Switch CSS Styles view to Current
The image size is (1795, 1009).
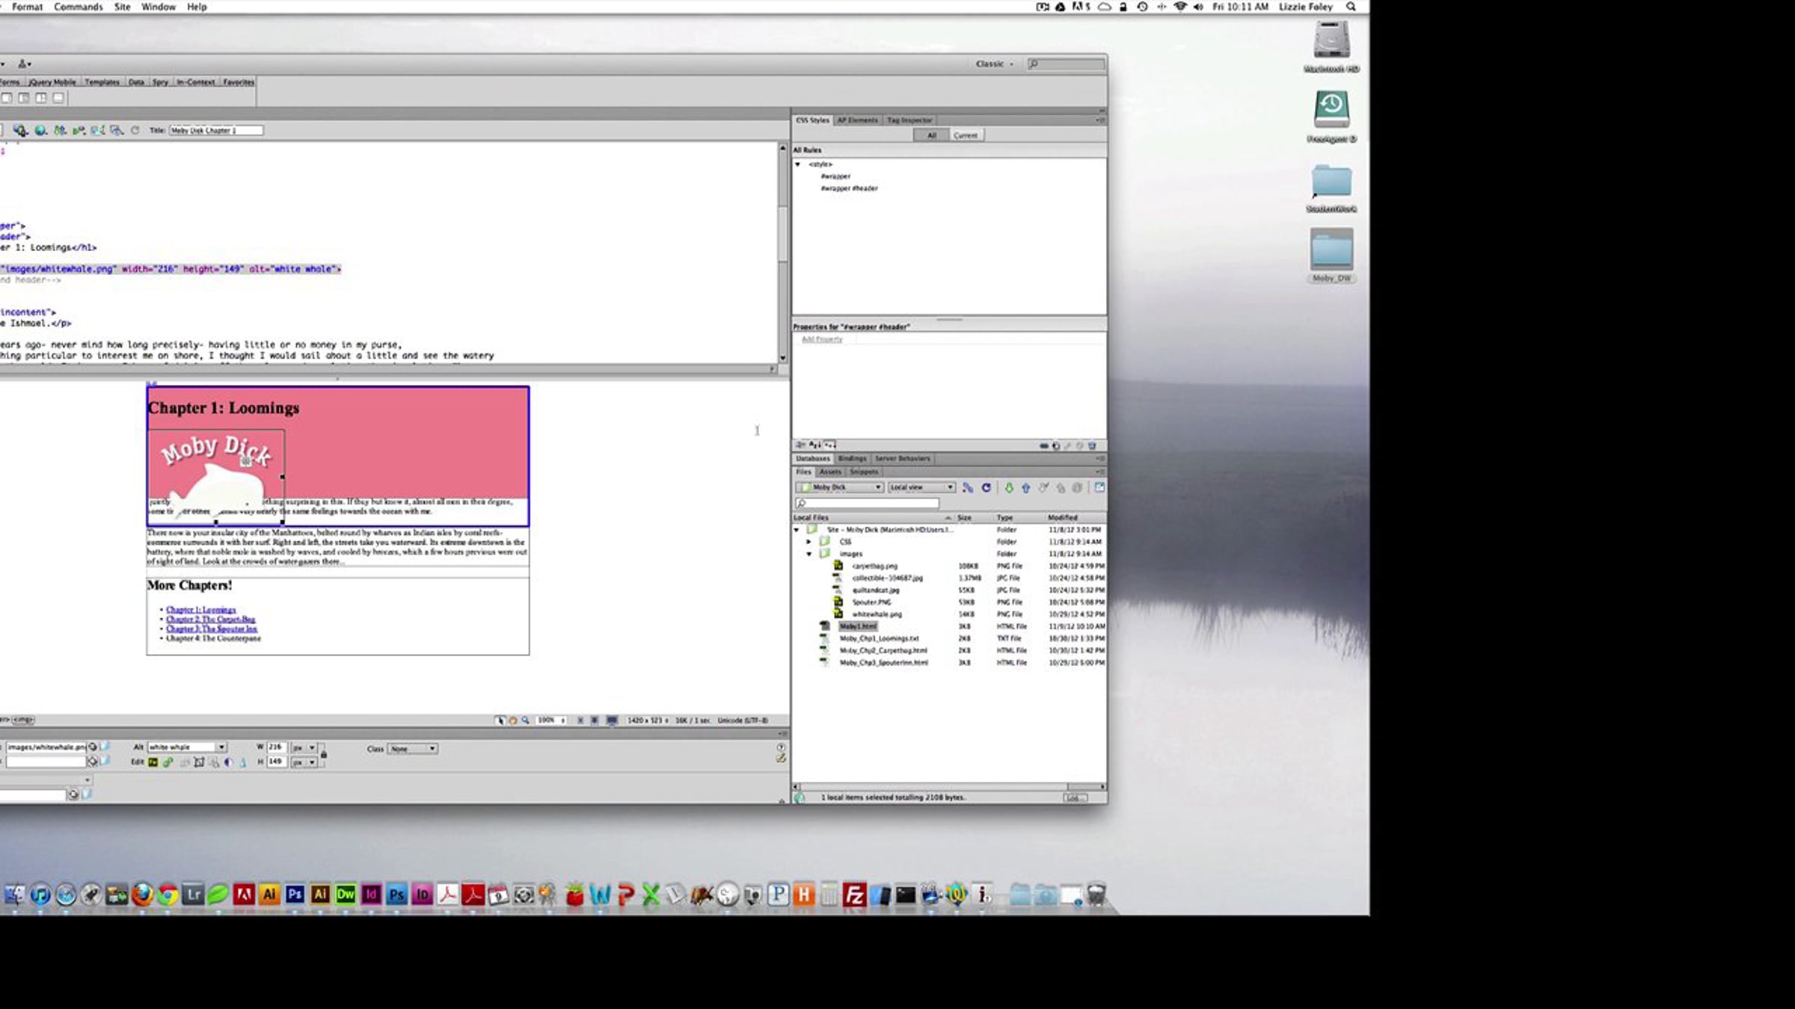pos(965,135)
